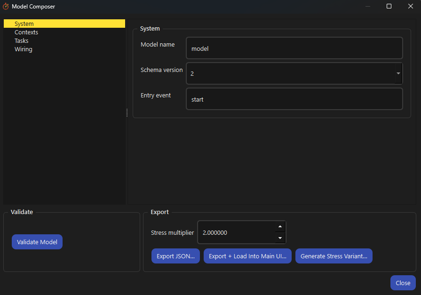Click Generate Stress Variant... button
This screenshot has height=295, width=421.
tap(334, 256)
